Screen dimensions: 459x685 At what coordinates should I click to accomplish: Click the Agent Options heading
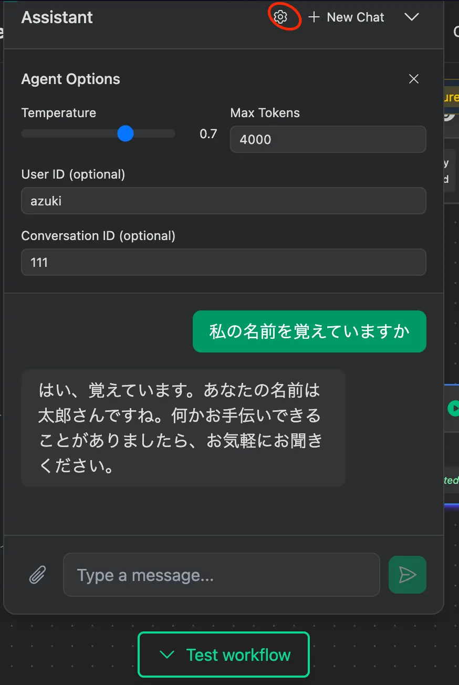coord(71,79)
